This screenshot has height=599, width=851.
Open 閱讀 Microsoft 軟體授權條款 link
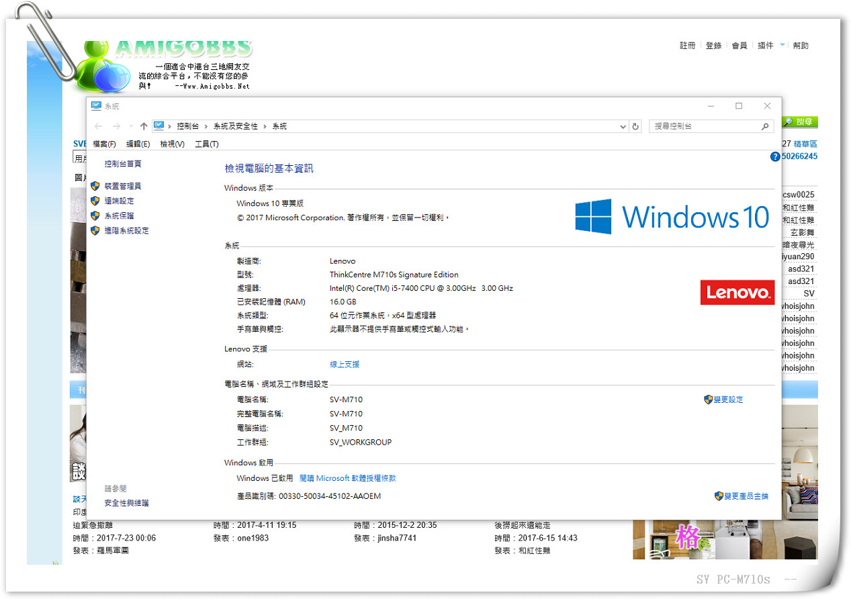coord(347,478)
